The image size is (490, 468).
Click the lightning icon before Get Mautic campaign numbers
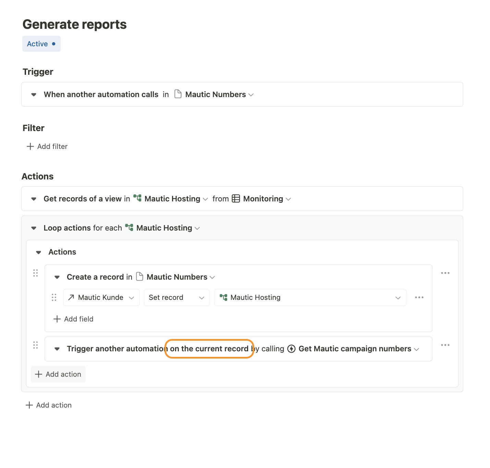291,349
